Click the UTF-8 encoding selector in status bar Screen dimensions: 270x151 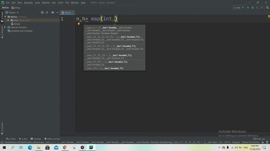227,142
